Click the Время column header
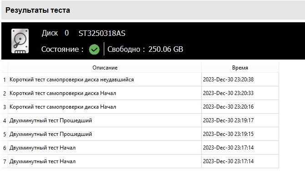The height and width of the screenshot is (195, 305). click(240, 68)
